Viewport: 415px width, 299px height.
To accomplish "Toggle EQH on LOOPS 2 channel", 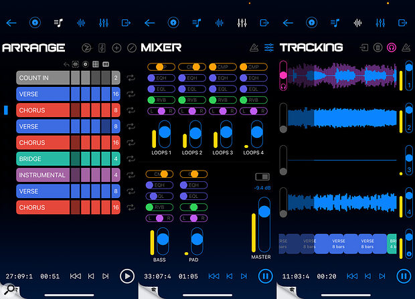I will pyautogui.click(x=192, y=78).
